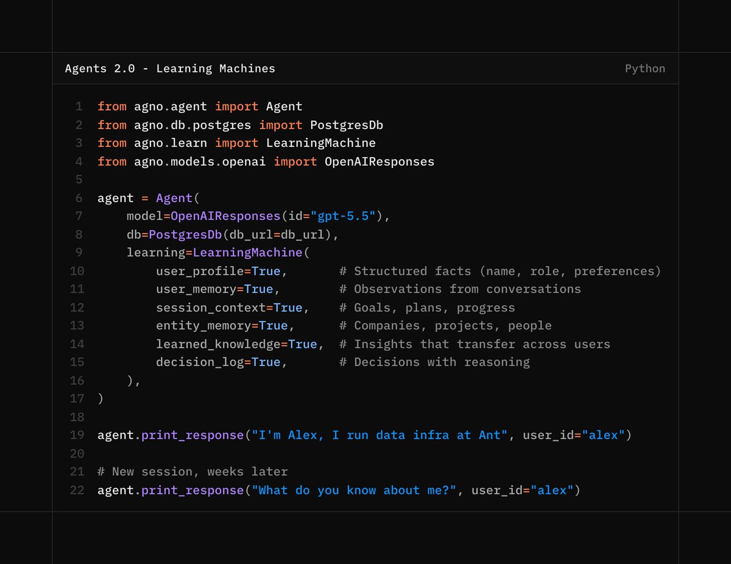Click comment 'Observations from conversations'
Image resolution: width=731 pixels, height=564 pixels.
467,289
